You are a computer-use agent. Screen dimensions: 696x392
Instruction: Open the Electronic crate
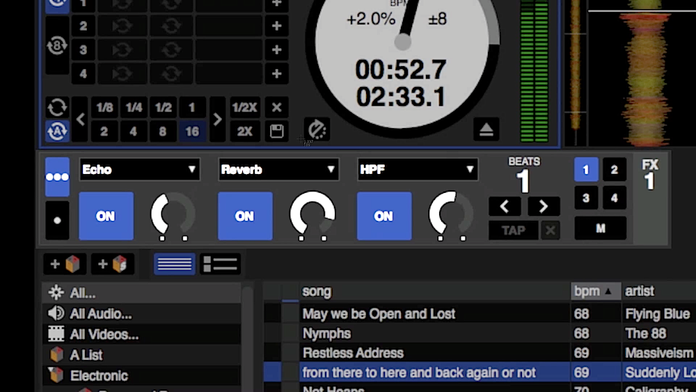[x=141, y=375]
